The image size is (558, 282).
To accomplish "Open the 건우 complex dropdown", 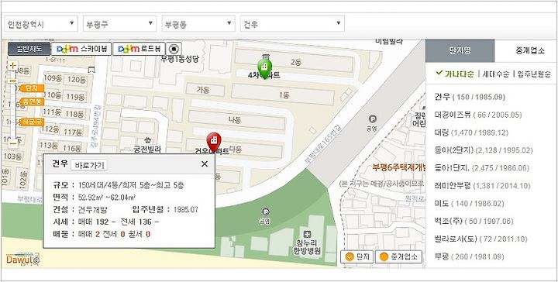I will 292,24.
